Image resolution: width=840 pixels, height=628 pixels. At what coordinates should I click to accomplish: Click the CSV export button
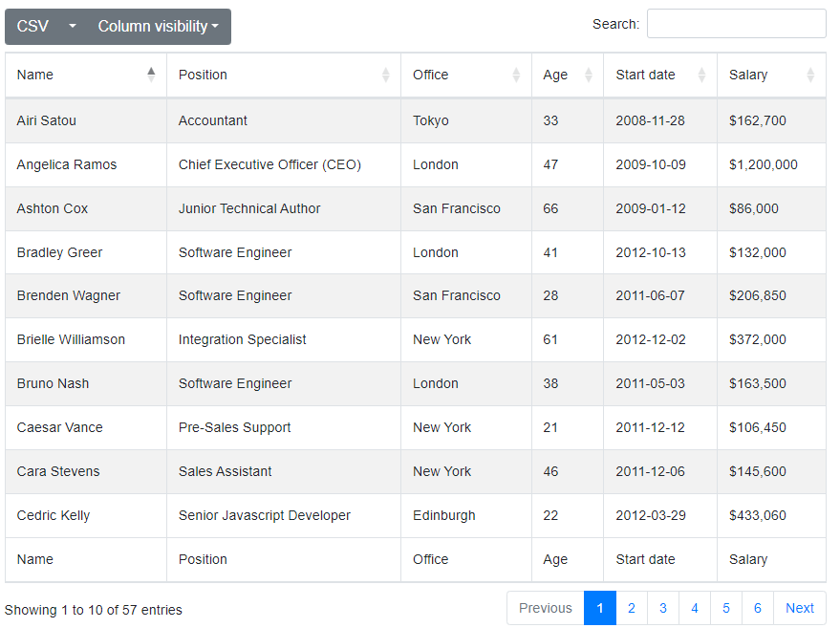click(32, 26)
